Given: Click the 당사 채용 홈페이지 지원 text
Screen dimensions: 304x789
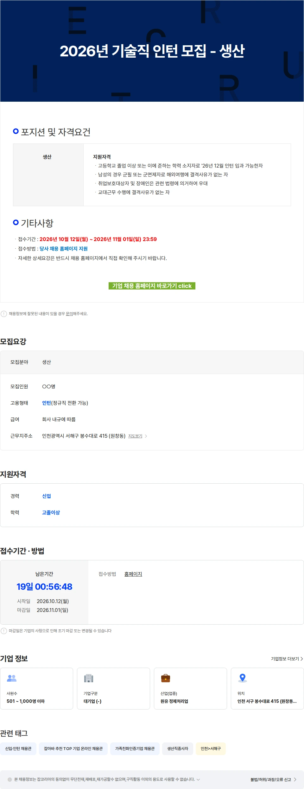Looking at the screenshot, I should pyautogui.click(x=63, y=249).
